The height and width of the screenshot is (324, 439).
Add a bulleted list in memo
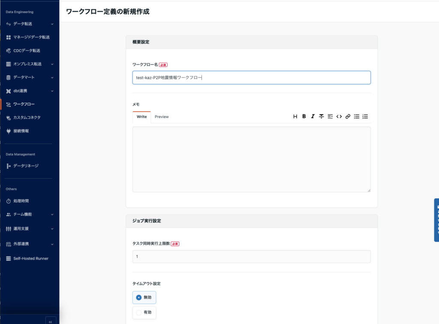[x=356, y=116]
